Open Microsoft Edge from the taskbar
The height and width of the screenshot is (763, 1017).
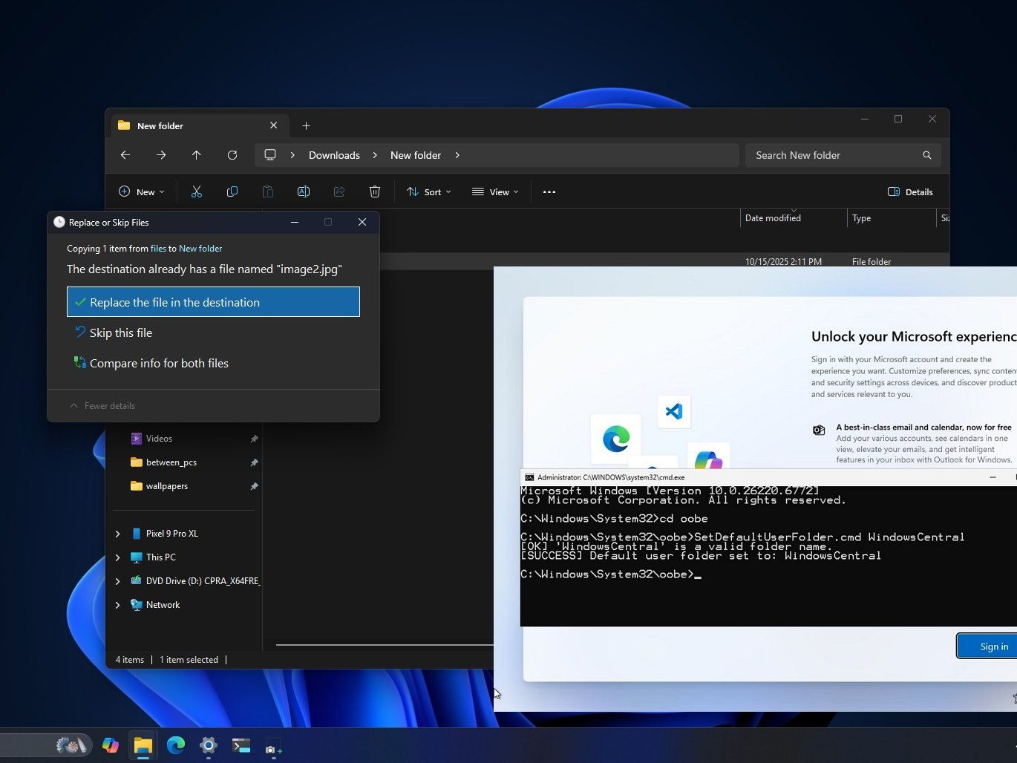tap(176, 745)
